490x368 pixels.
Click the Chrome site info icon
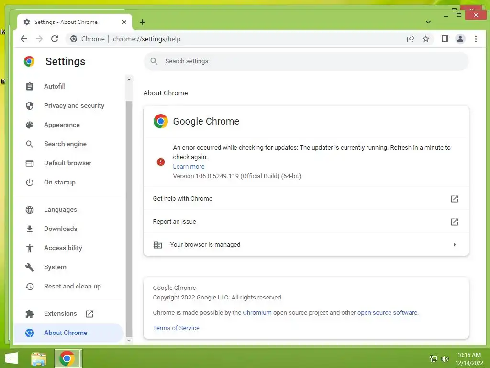[74, 39]
